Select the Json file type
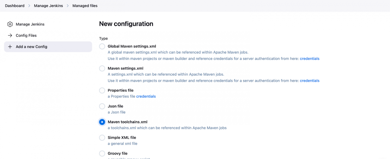Screen dimensions: 390x159 (x=102, y=106)
